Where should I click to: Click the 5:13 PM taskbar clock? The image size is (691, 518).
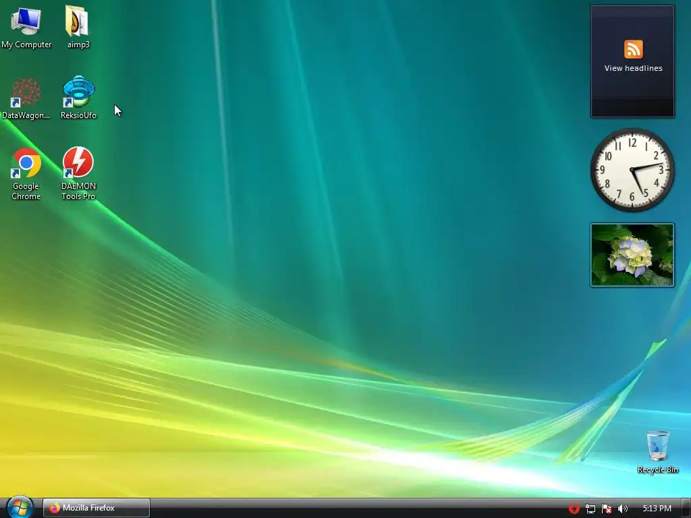pos(657,509)
